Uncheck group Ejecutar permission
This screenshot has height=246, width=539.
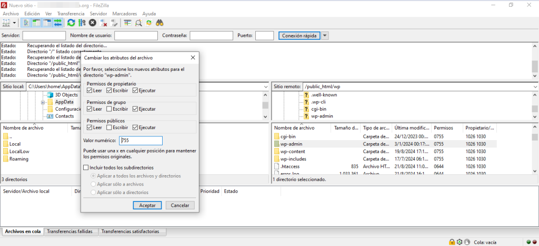[135, 109]
